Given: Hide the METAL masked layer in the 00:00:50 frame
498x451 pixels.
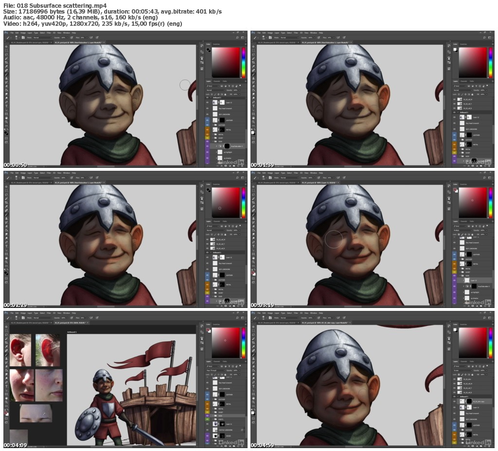Looking at the screenshot, I should [x=207, y=130].
